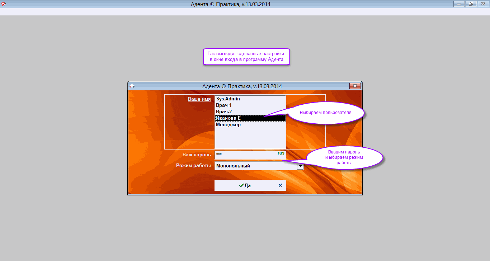Image resolution: width=490 pixels, height=261 pixels.
Task: Choose Менеджер from the user list
Action: click(x=228, y=125)
